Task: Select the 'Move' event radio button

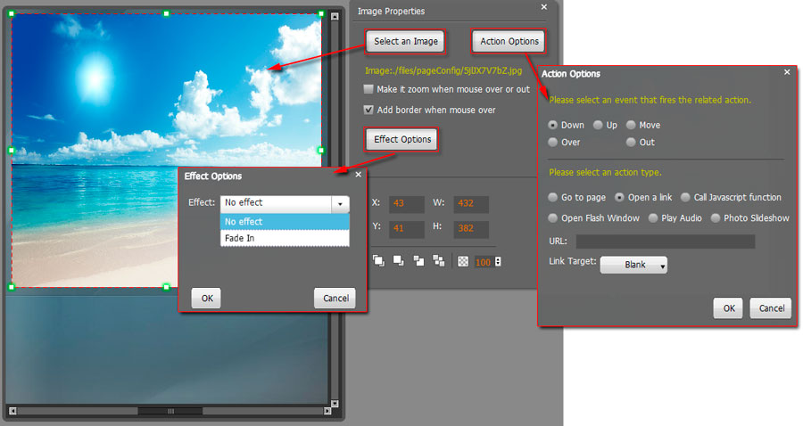Action: click(631, 126)
